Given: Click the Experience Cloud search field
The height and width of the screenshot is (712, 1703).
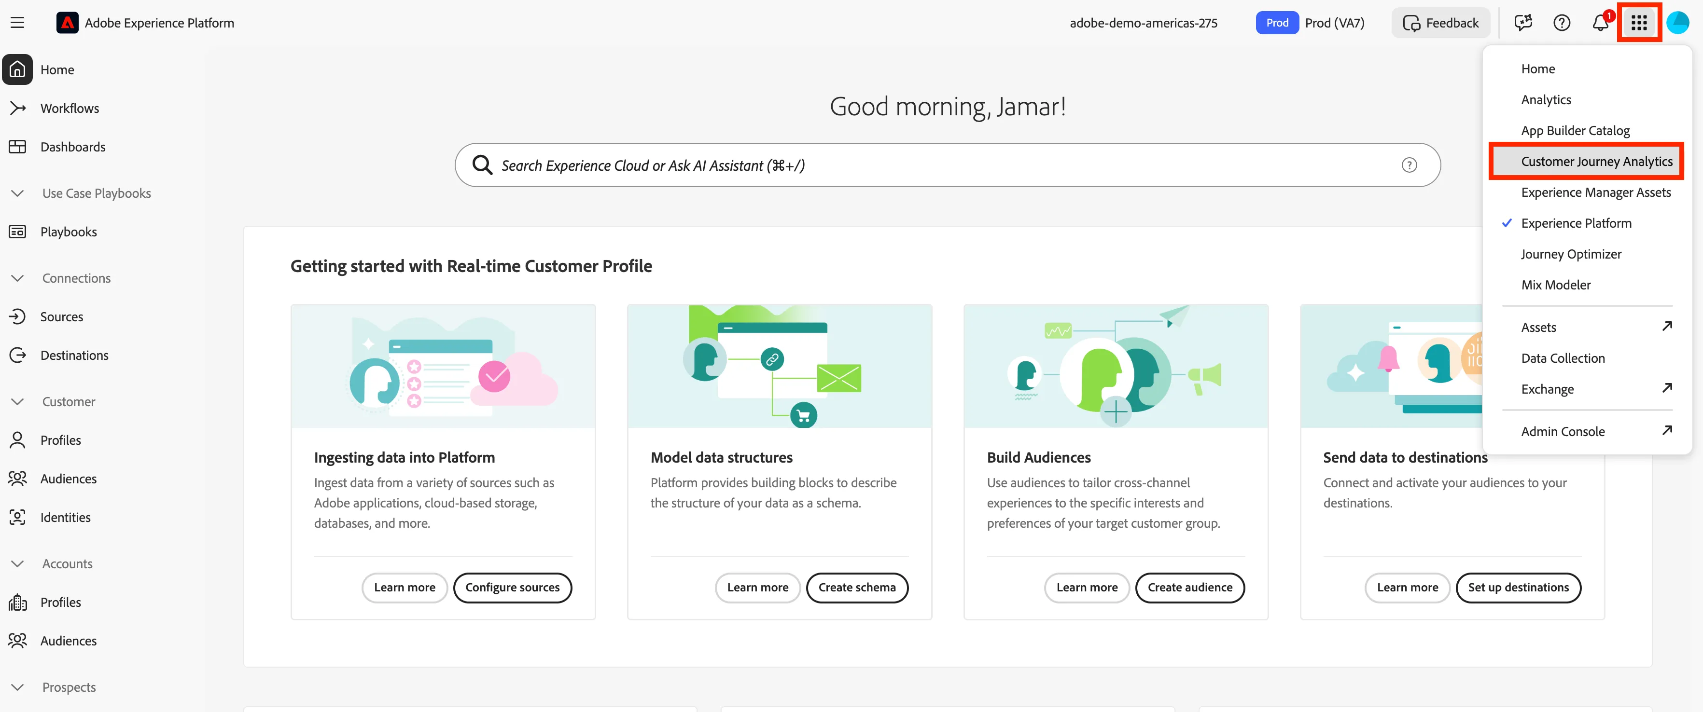Looking at the screenshot, I should [948, 165].
